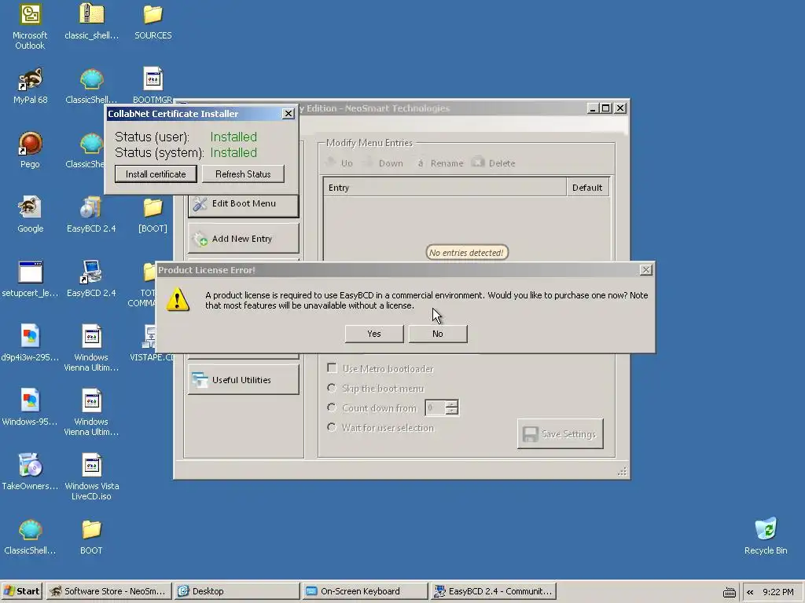
Task: Switch to Software Store - NeoSm... taskbar item
Action: pyautogui.click(x=109, y=591)
